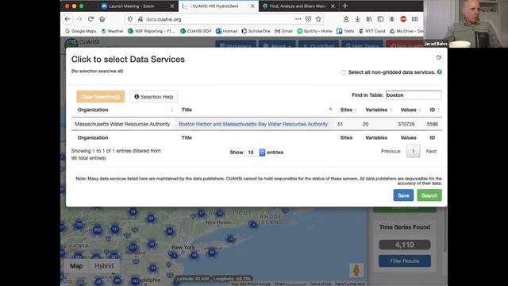Open the My Drive bookmark
The width and height of the screenshot is (508, 286).
(406, 31)
